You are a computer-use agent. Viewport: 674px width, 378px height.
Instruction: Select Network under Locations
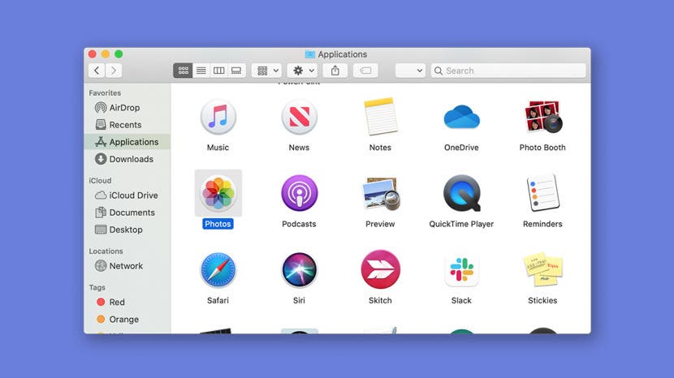pos(127,266)
